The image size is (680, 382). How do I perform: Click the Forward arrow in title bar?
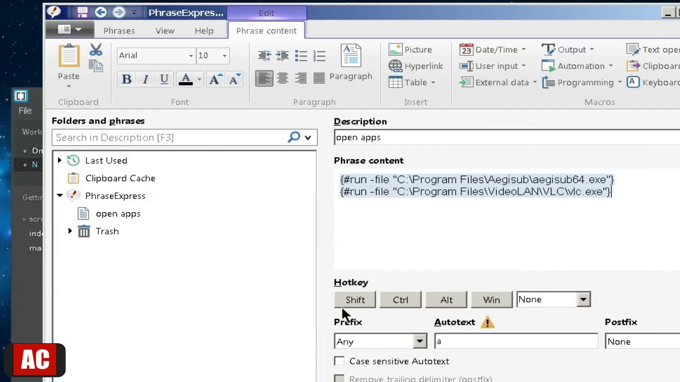tap(118, 12)
